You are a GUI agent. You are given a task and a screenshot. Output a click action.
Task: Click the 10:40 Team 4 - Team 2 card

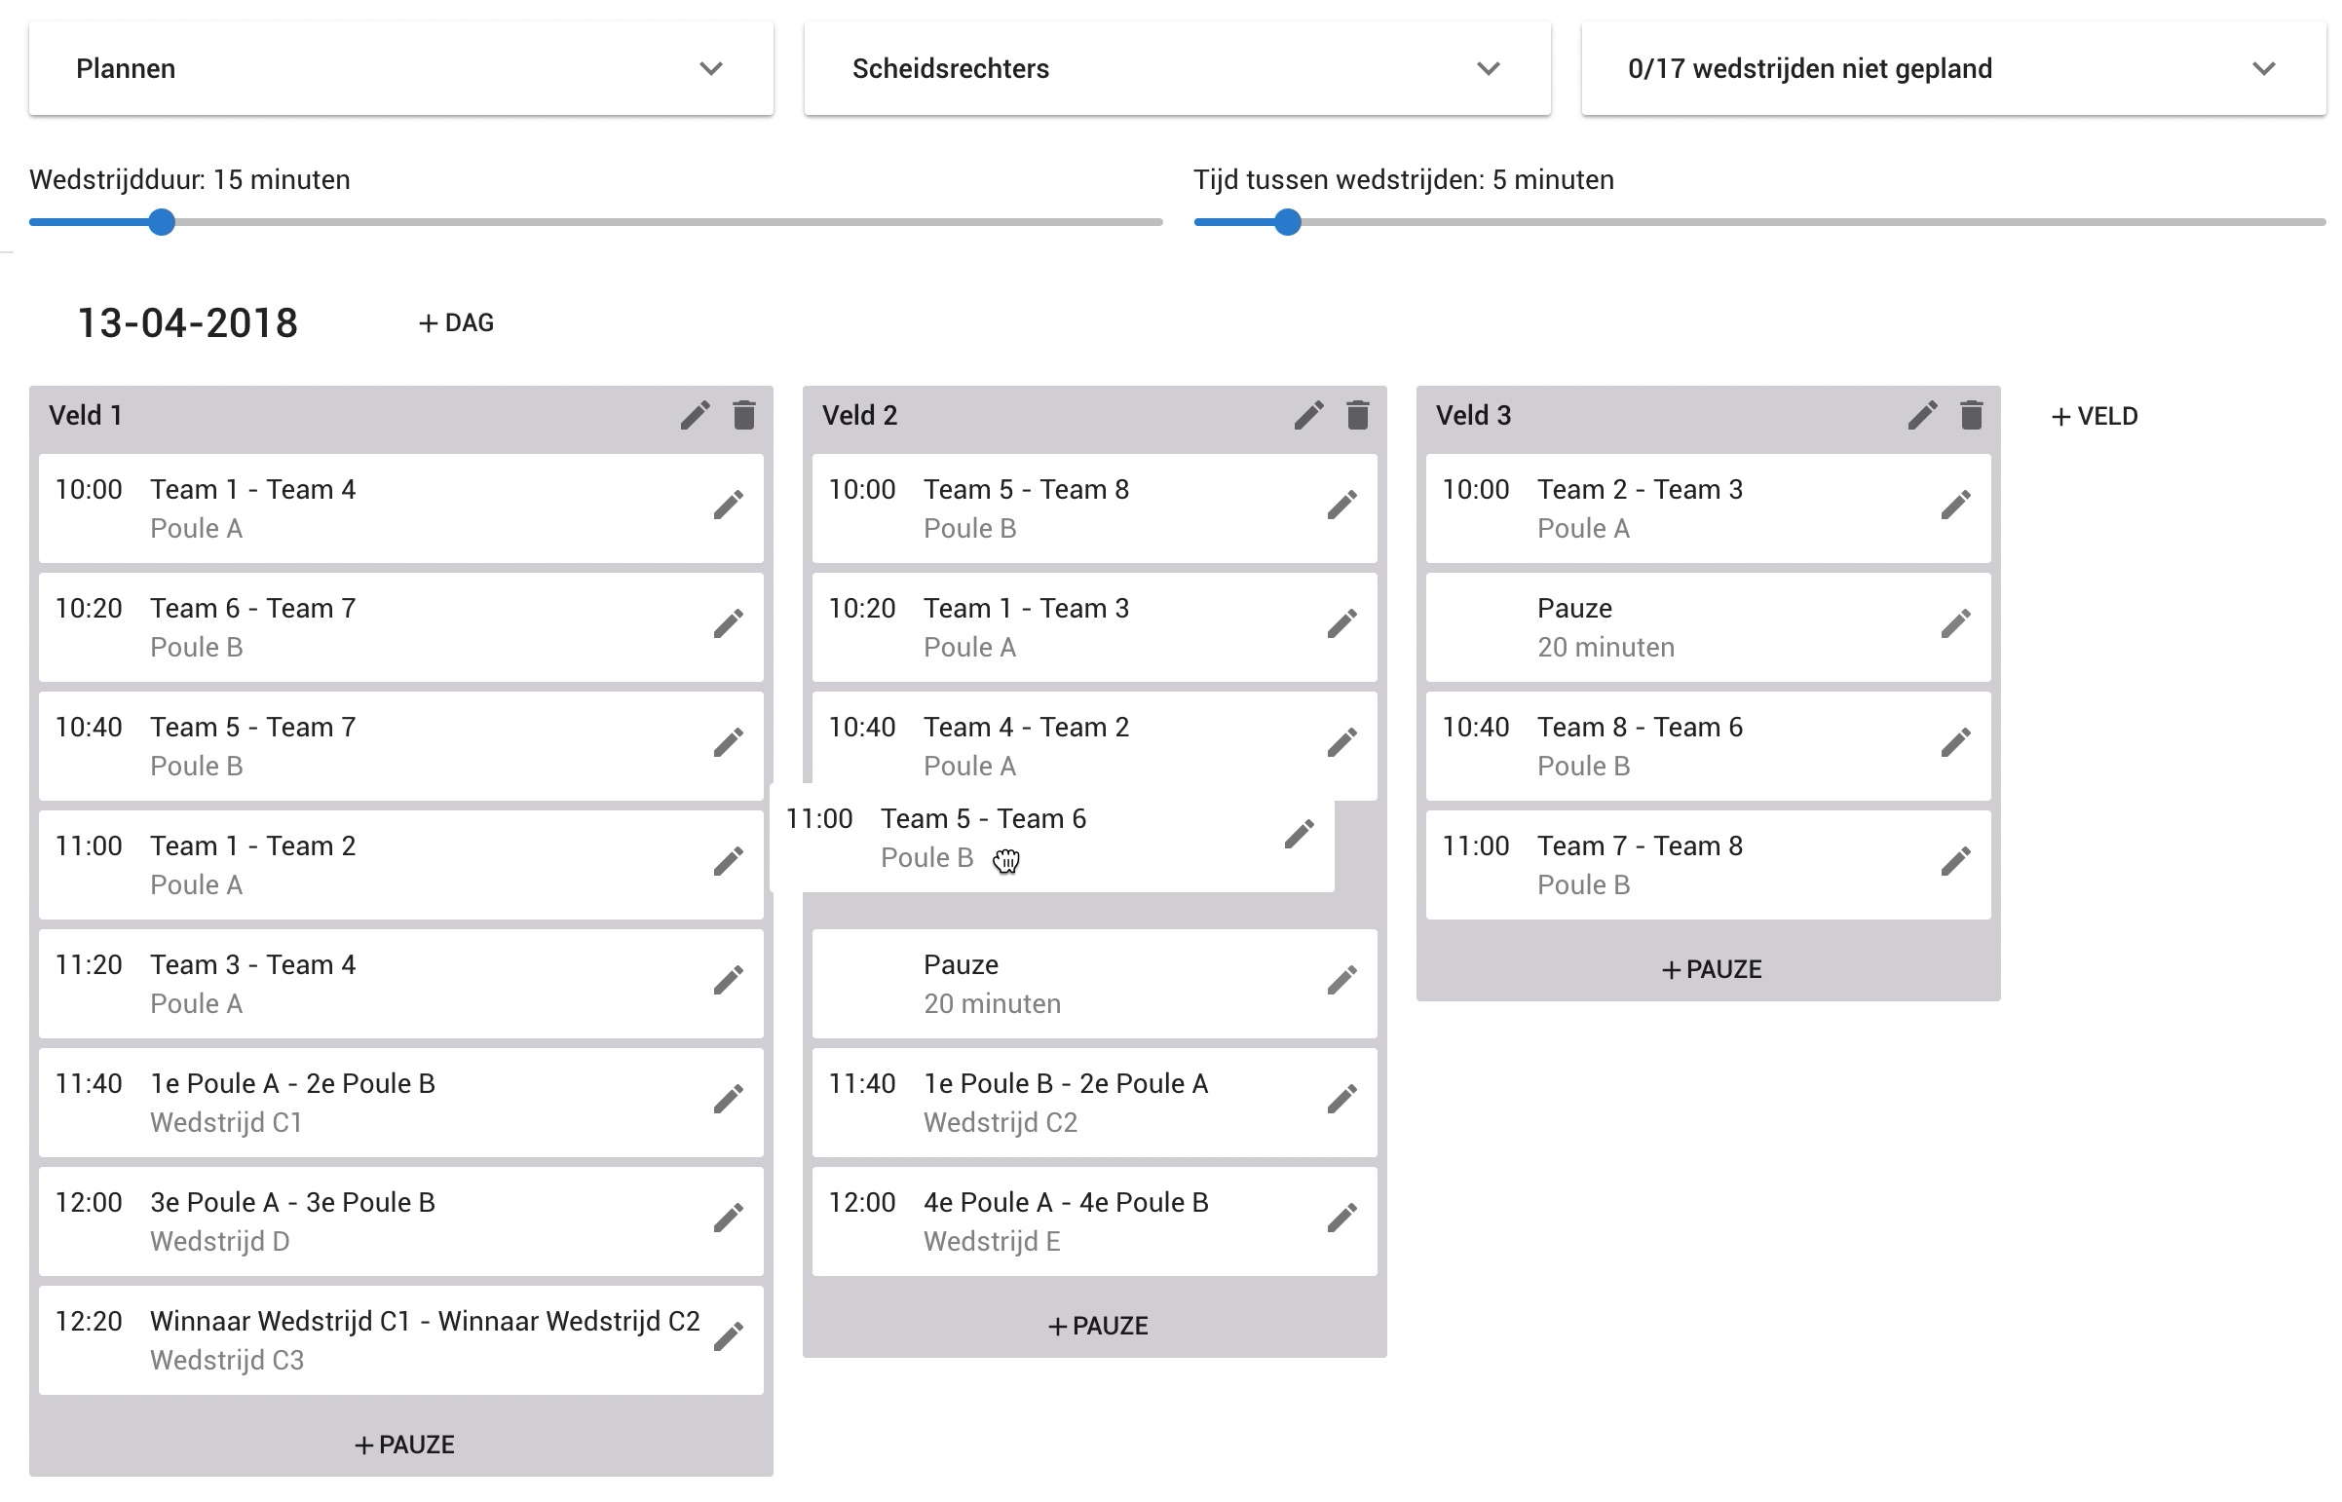pyautogui.click(x=1094, y=746)
